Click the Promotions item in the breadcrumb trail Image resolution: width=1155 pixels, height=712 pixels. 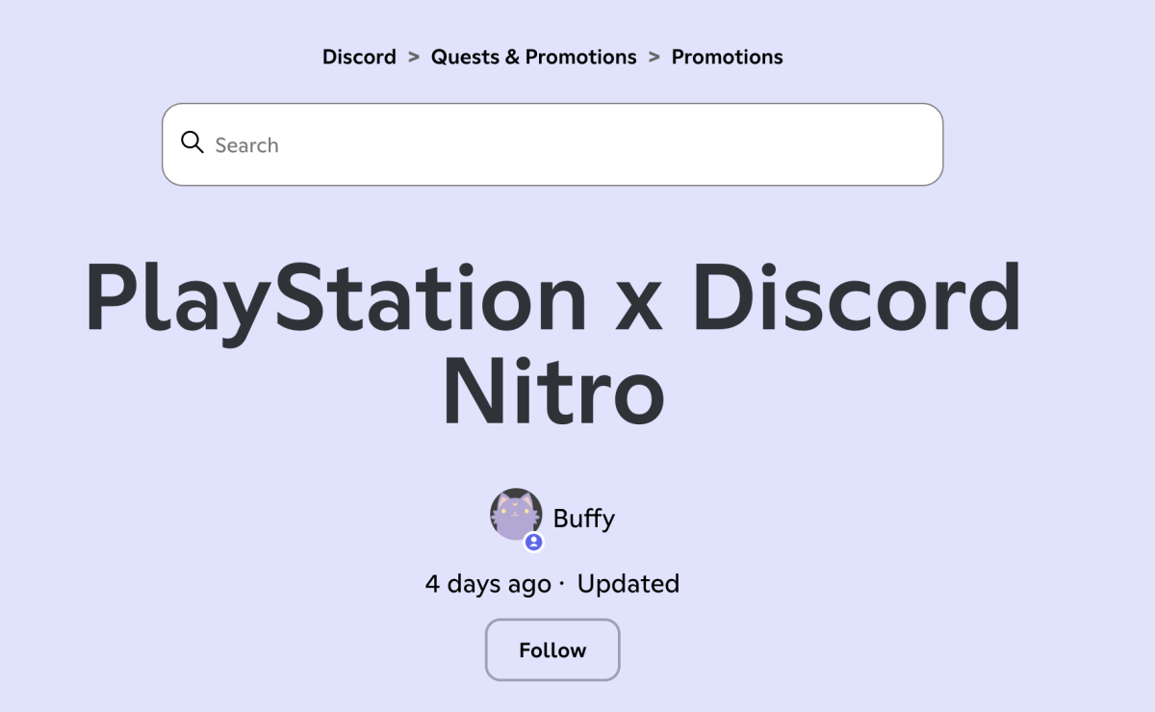point(727,57)
